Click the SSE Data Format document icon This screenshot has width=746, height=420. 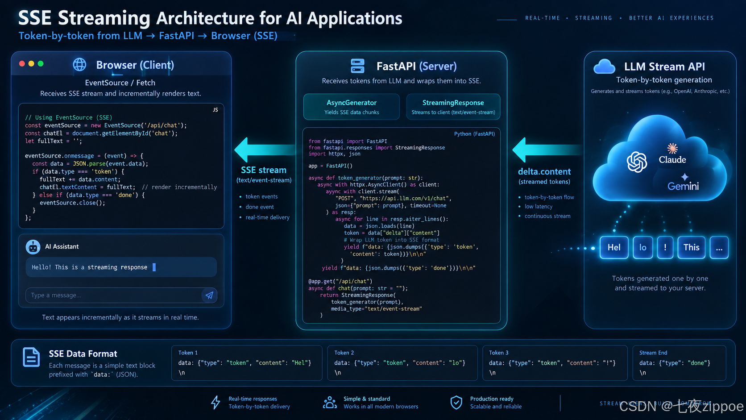click(x=31, y=357)
